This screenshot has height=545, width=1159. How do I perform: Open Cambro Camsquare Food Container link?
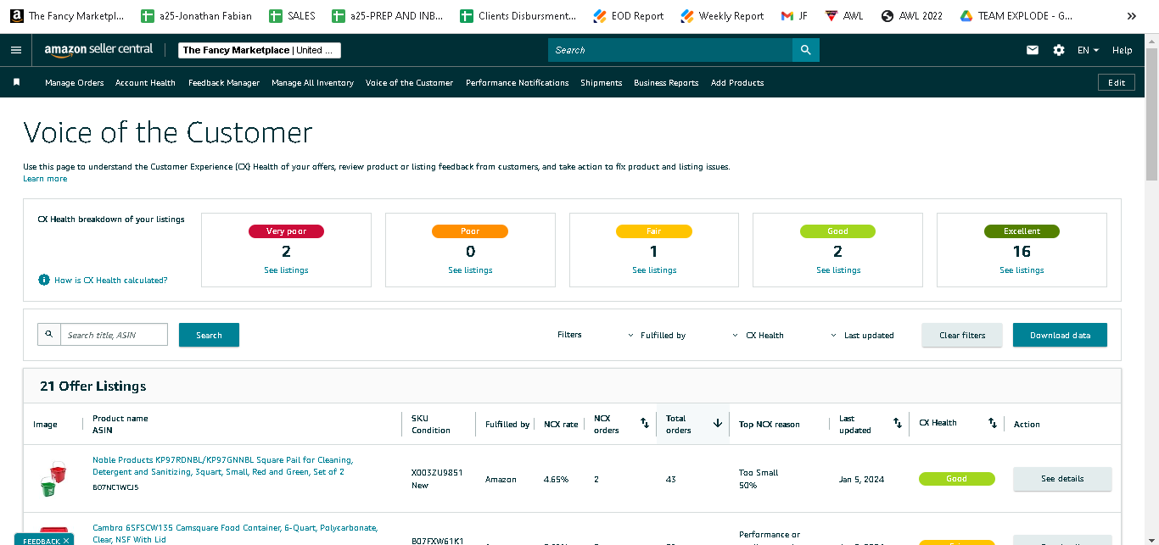tap(235, 533)
